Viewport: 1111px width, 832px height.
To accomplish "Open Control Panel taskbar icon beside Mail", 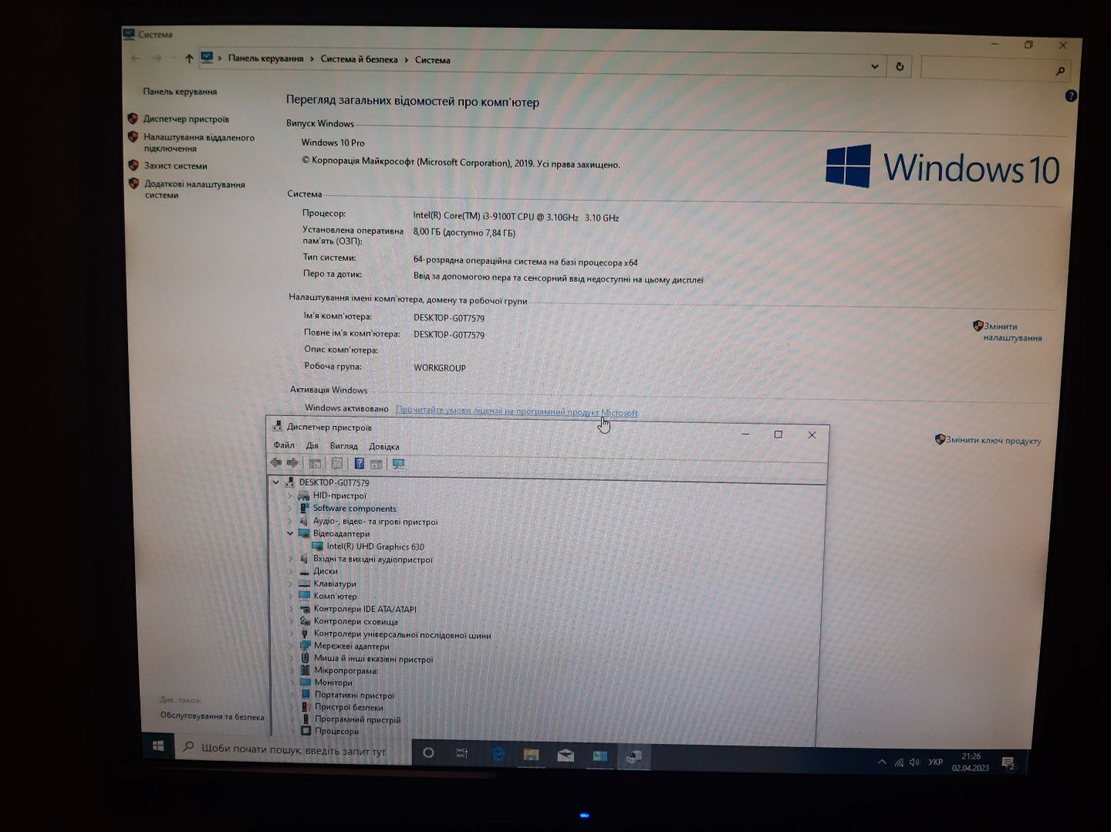I will 599,756.
